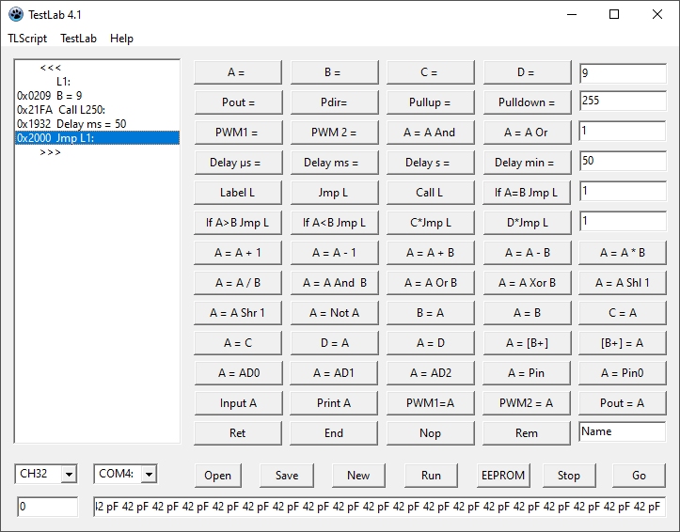Click the Open button
Viewport: 680px width, 532px height.
point(217,475)
